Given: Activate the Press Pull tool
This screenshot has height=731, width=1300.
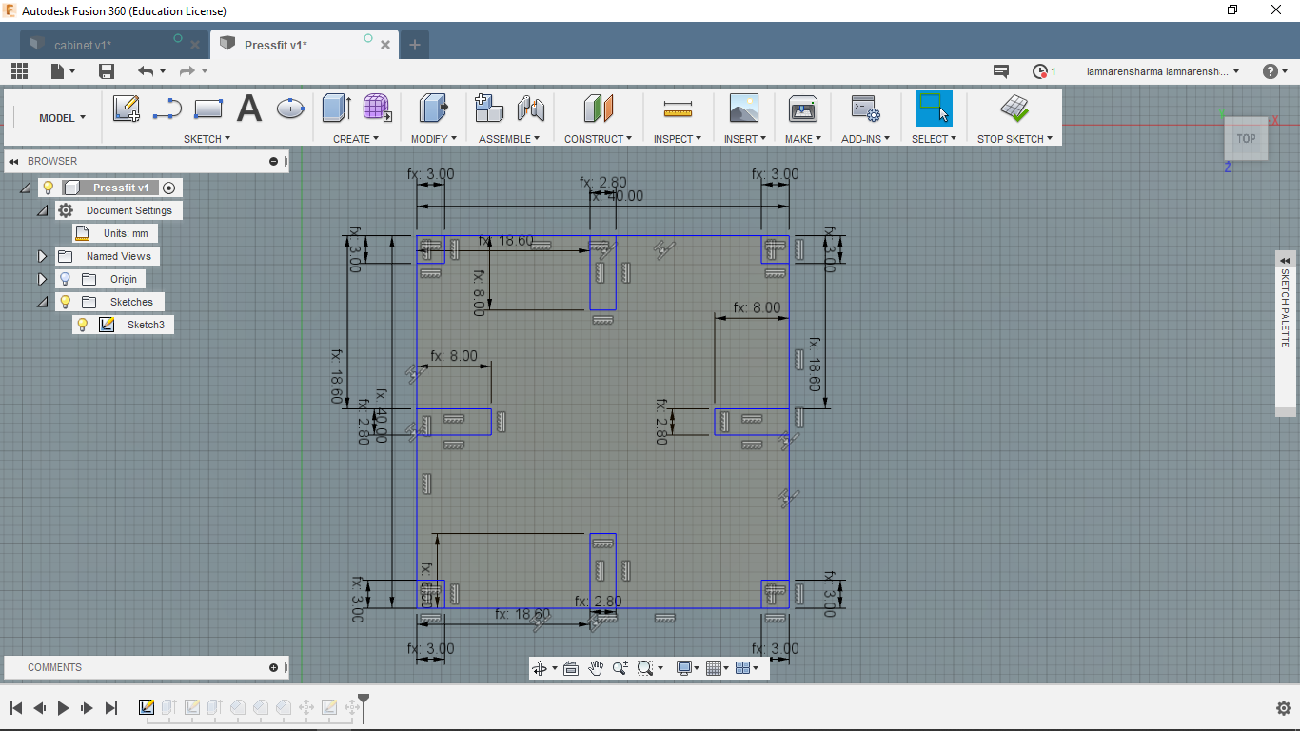Looking at the screenshot, I should pyautogui.click(x=434, y=109).
